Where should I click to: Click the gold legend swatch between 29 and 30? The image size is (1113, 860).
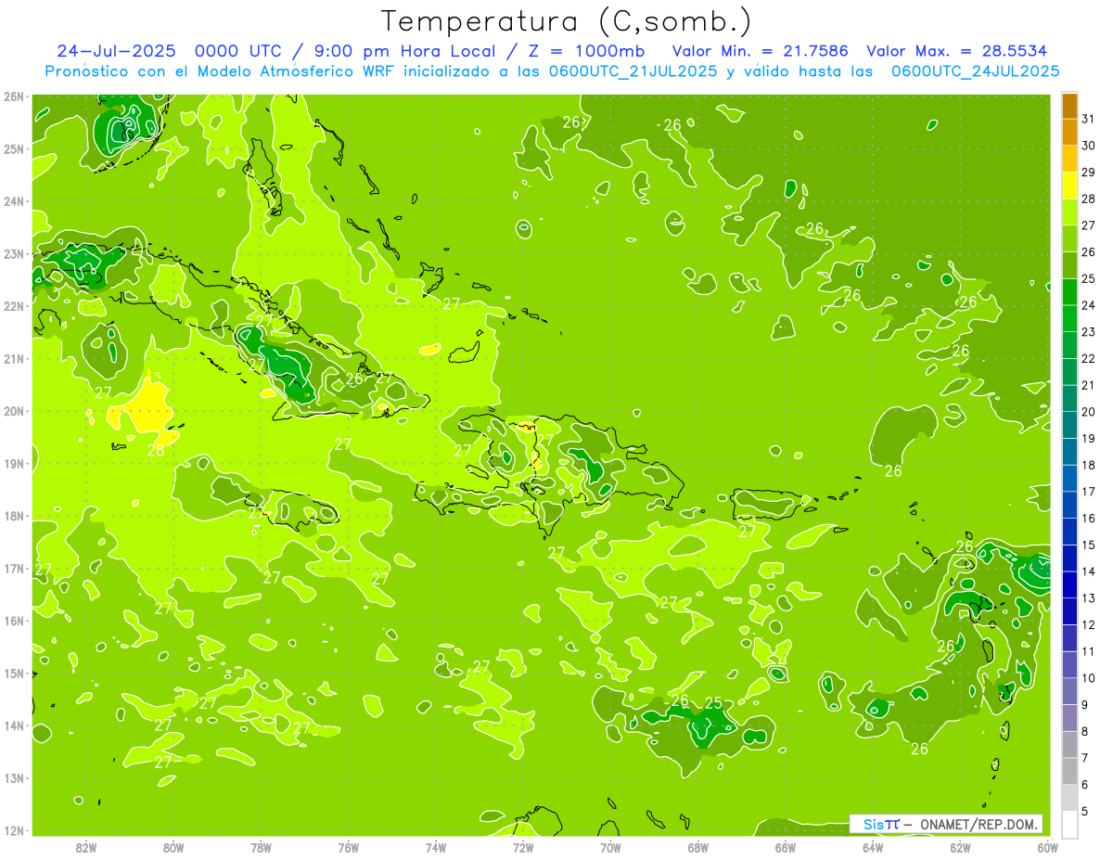click(1070, 159)
